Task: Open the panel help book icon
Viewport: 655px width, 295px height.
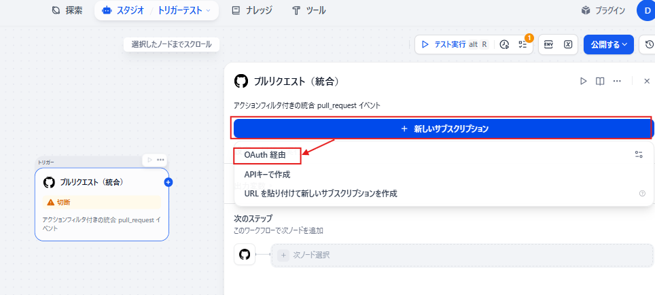Action: (600, 81)
